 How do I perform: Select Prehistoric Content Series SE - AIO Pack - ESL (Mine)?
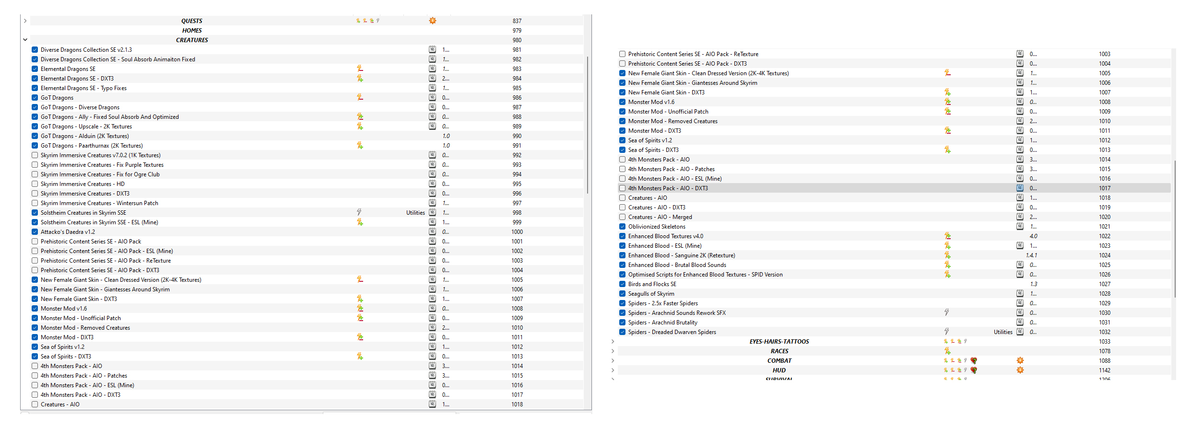307,251
